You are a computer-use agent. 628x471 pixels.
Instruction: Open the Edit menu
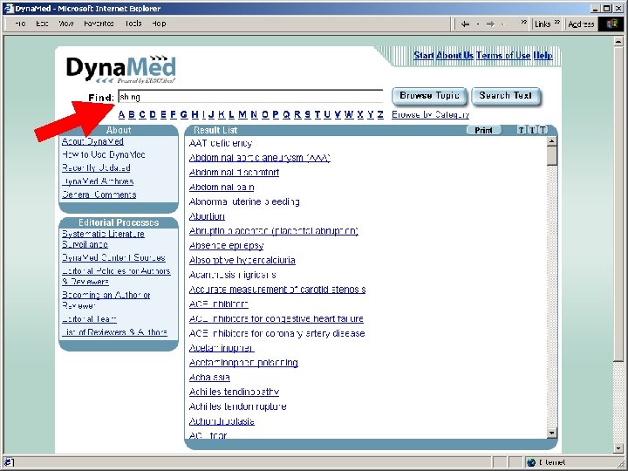42,24
